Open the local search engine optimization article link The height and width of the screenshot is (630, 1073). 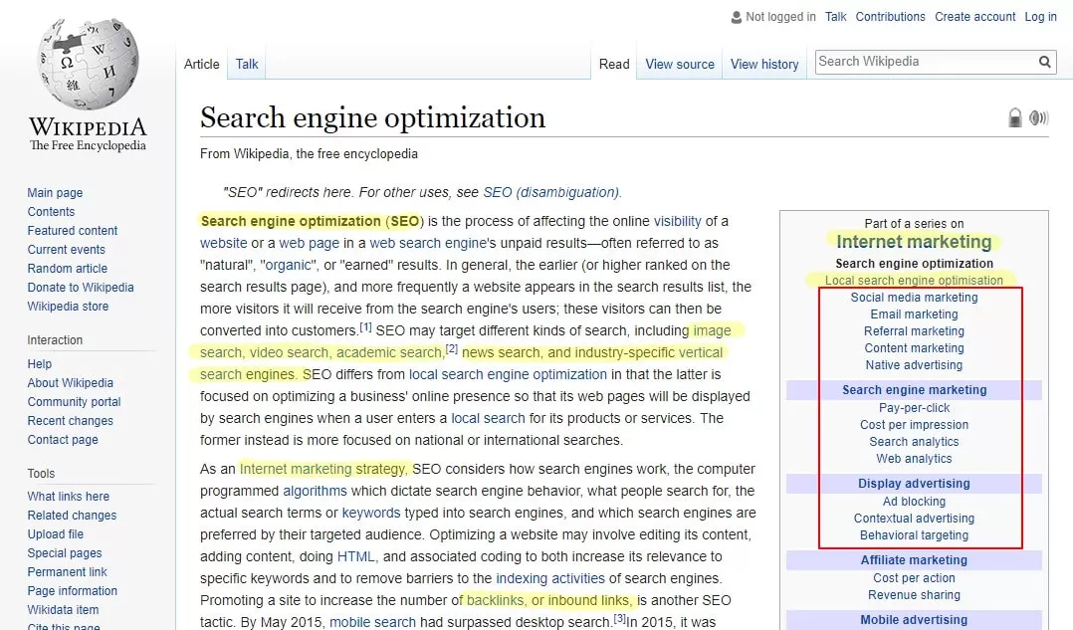tap(508, 374)
